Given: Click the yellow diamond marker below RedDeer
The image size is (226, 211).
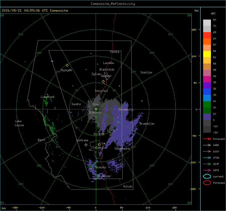Looking at the screenshot, I should coord(103,82).
